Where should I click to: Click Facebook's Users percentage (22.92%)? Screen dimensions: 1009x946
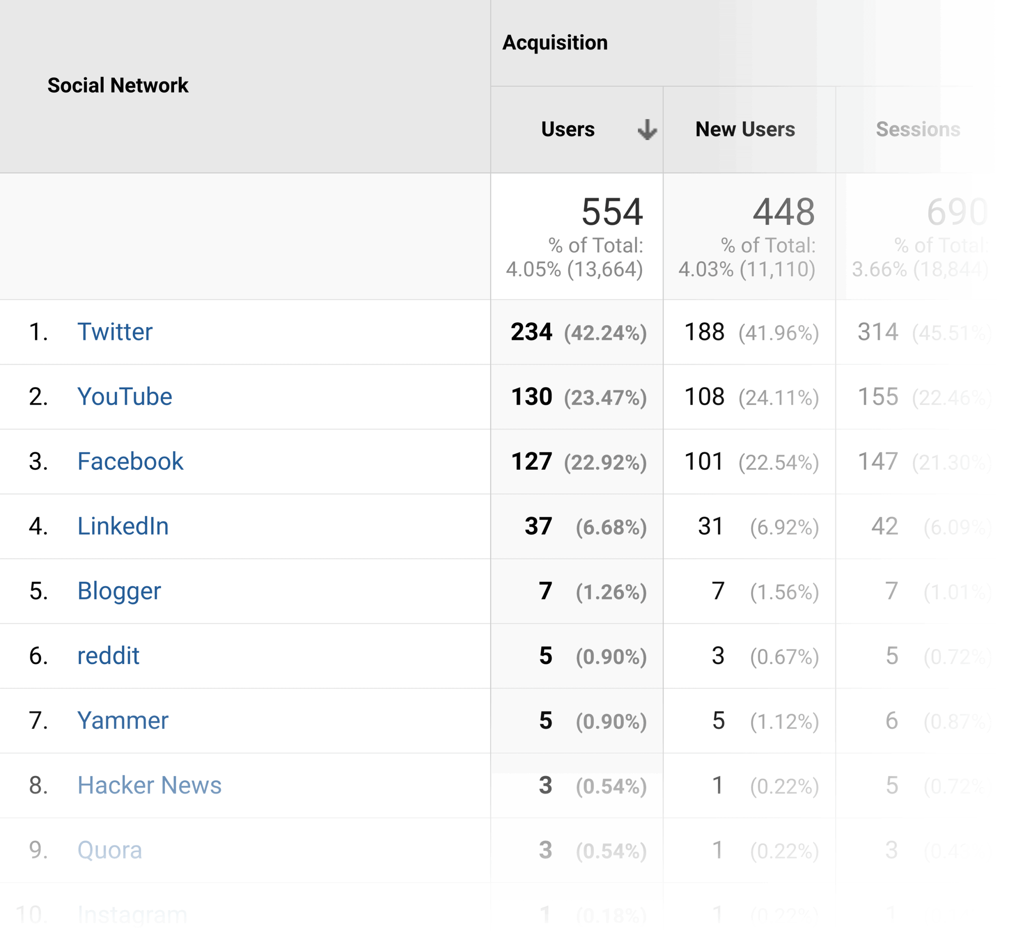coord(605,463)
